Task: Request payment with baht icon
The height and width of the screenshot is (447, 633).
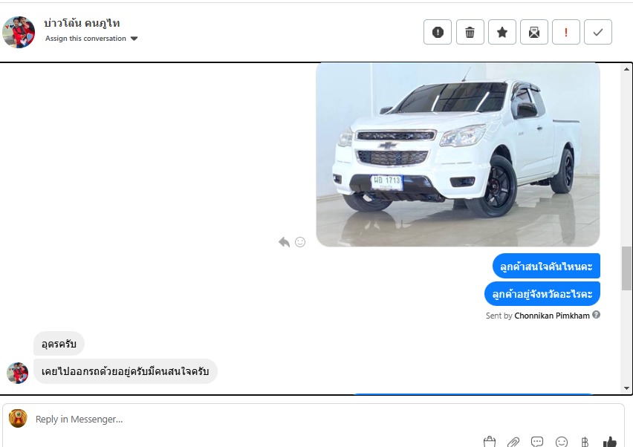Action: 585,442
